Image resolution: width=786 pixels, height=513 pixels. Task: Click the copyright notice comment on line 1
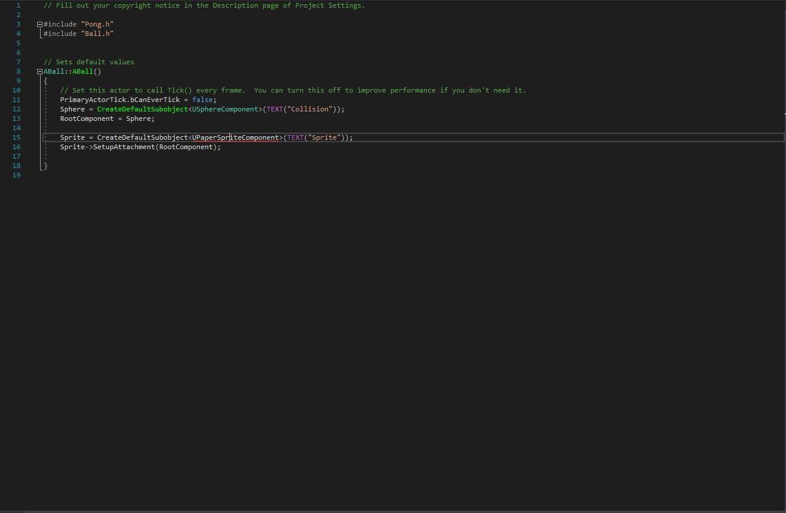click(x=204, y=5)
